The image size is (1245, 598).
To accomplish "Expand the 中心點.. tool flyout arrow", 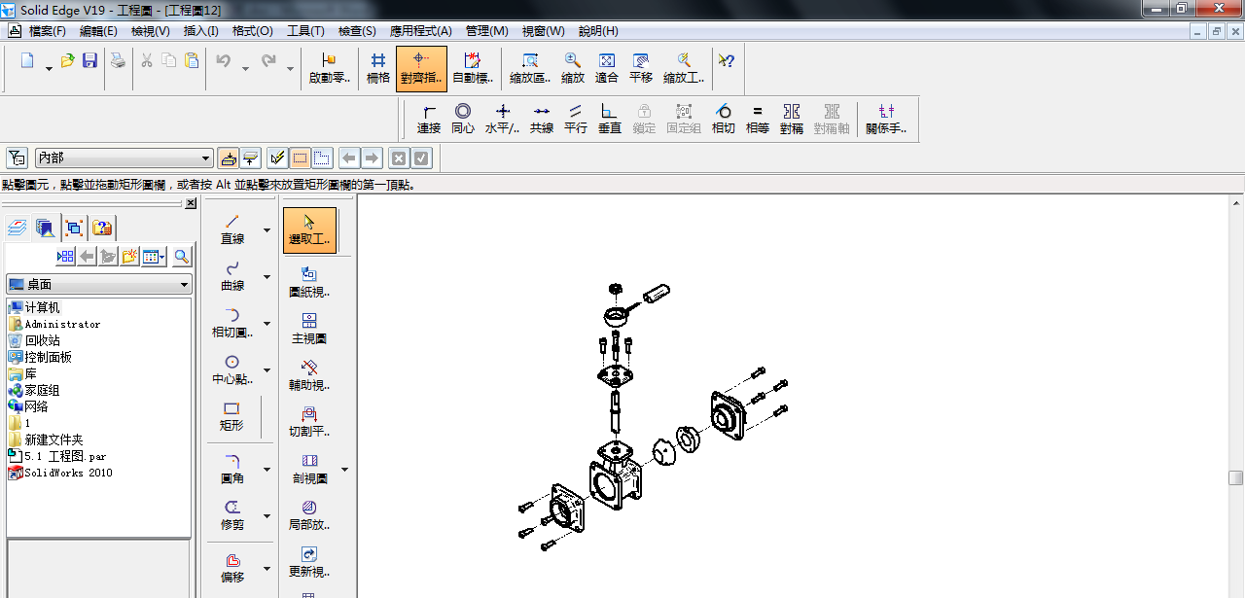I will pos(267,370).
